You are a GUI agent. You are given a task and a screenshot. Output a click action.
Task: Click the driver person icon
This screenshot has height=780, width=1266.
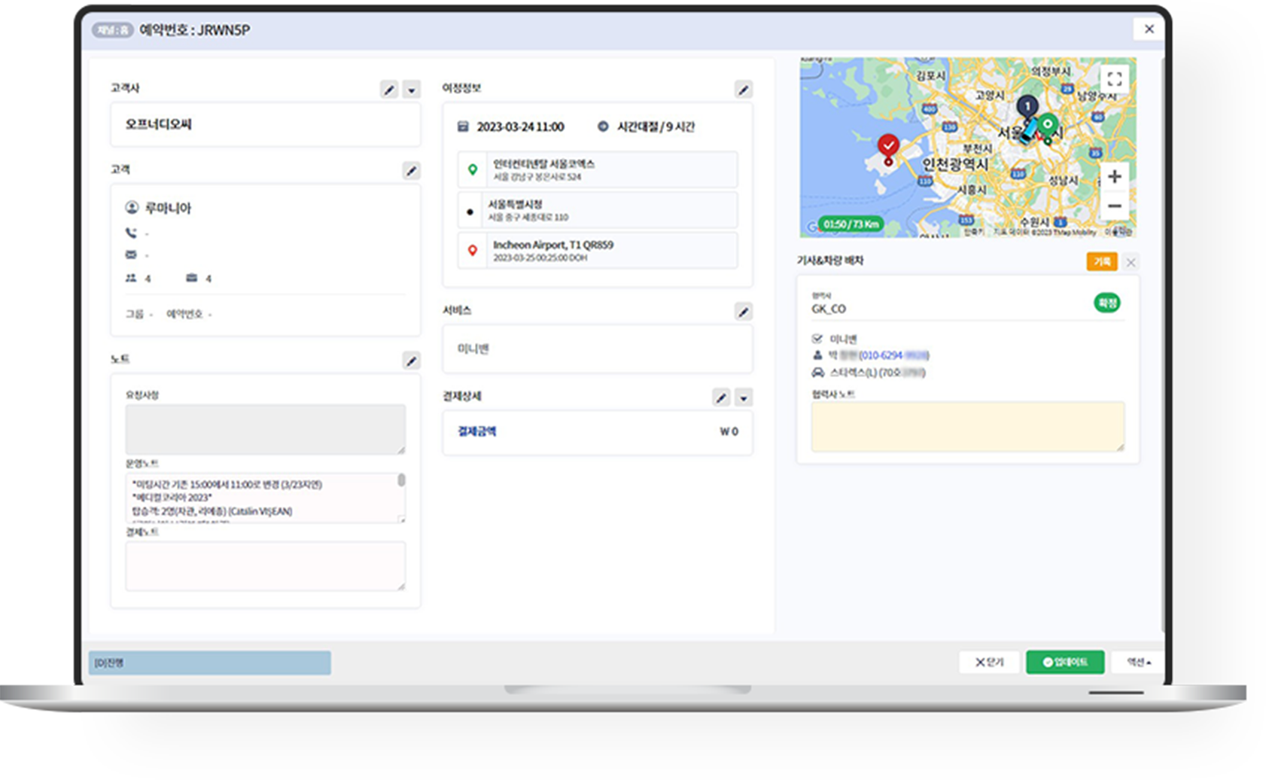(817, 355)
